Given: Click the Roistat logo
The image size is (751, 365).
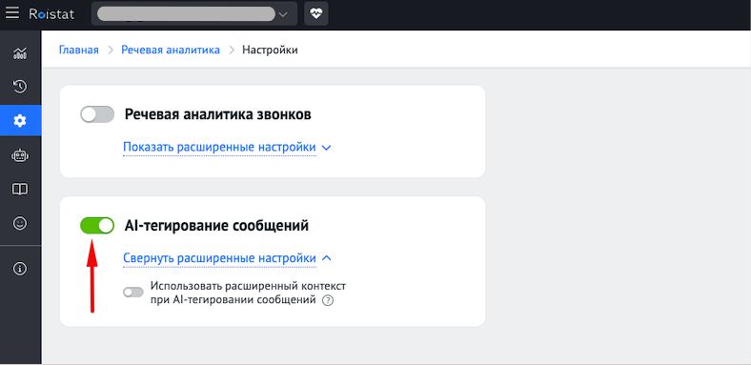Looking at the screenshot, I should pyautogui.click(x=51, y=14).
